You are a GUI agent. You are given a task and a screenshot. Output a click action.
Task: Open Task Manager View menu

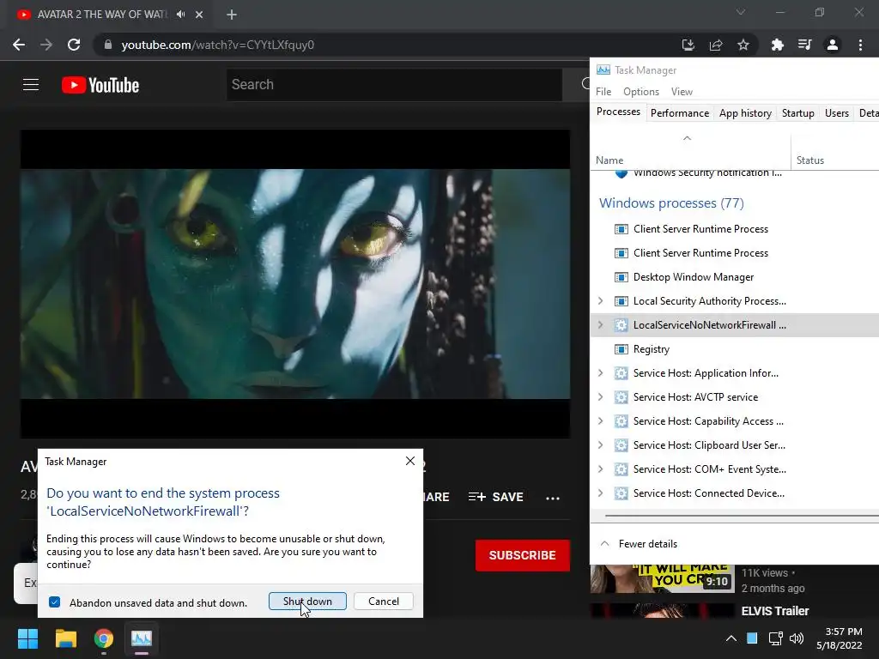click(682, 91)
